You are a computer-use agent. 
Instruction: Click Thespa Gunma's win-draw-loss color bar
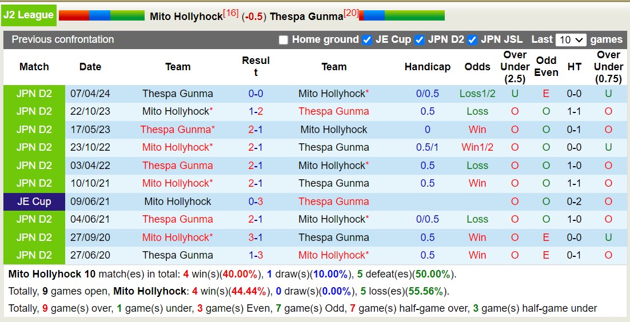pos(402,15)
